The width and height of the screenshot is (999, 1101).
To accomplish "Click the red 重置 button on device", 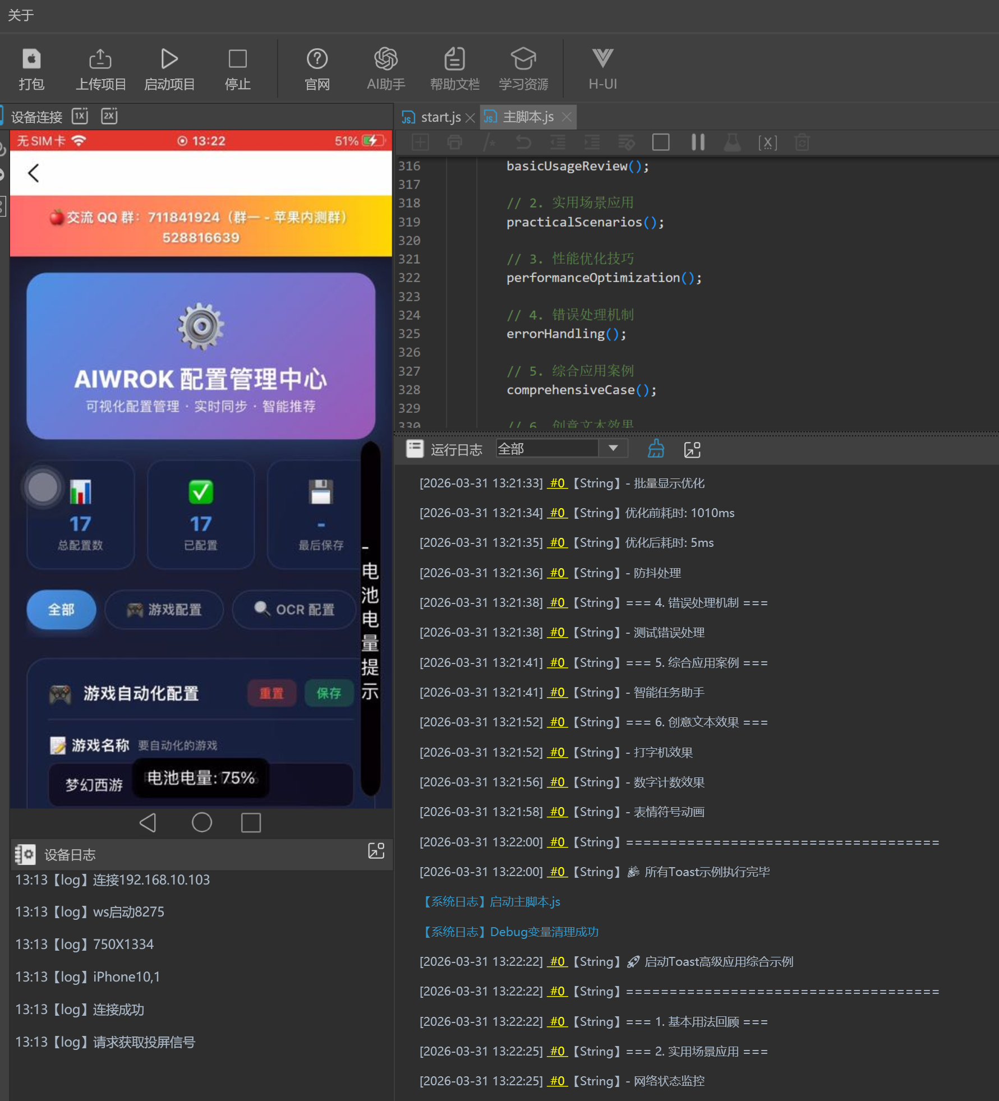I will [x=271, y=693].
